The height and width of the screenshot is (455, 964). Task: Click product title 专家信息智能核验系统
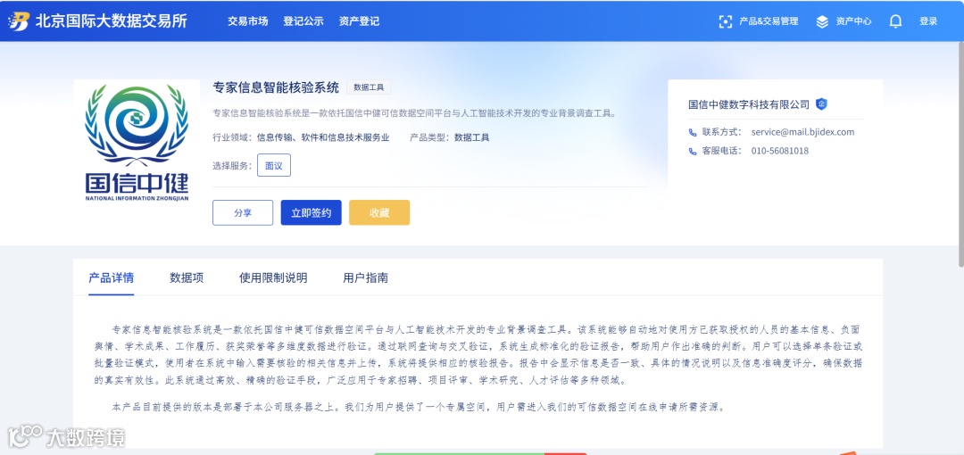point(276,87)
